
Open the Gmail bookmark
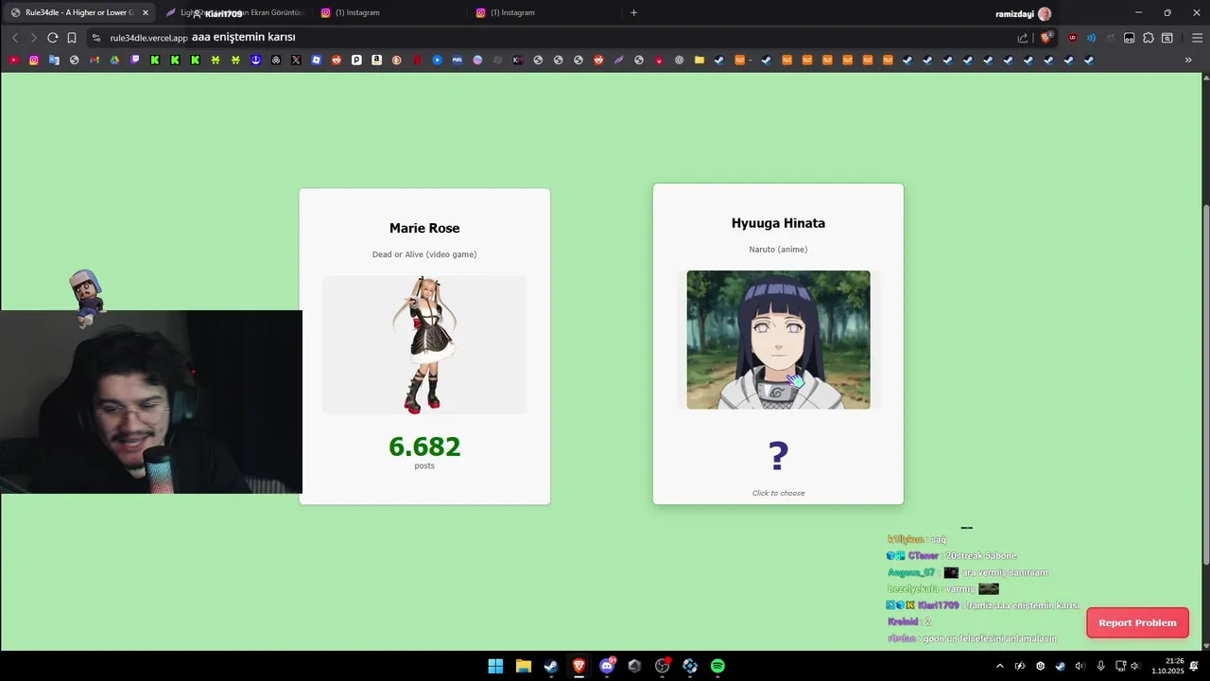(x=95, y=60)
